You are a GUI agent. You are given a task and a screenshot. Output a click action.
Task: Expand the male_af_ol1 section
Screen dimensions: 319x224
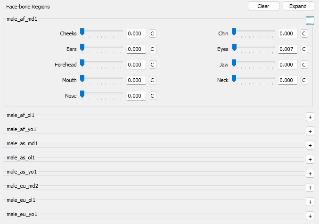point(310,117)
